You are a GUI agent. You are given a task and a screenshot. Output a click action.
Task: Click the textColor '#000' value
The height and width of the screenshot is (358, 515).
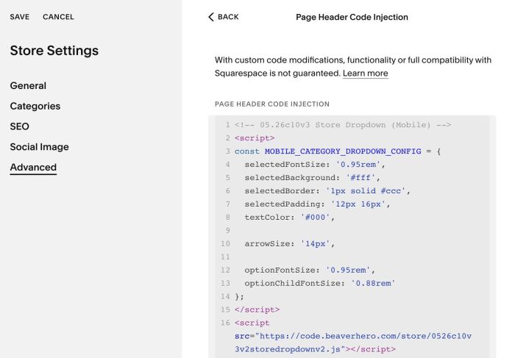pyautogui.click(x=315, y=218)
